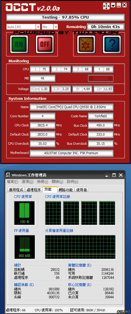
Task: Click the Remaining time 0h 10min 43s field
Action: pos(105,27)
